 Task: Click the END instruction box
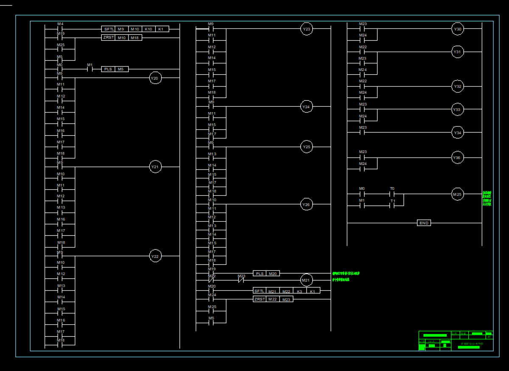(424, 223)
